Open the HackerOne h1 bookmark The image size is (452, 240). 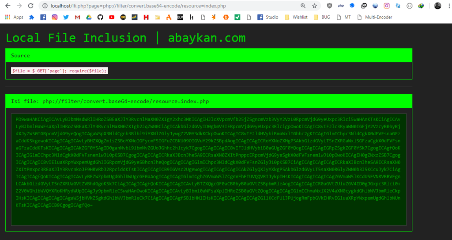(192, 17)
